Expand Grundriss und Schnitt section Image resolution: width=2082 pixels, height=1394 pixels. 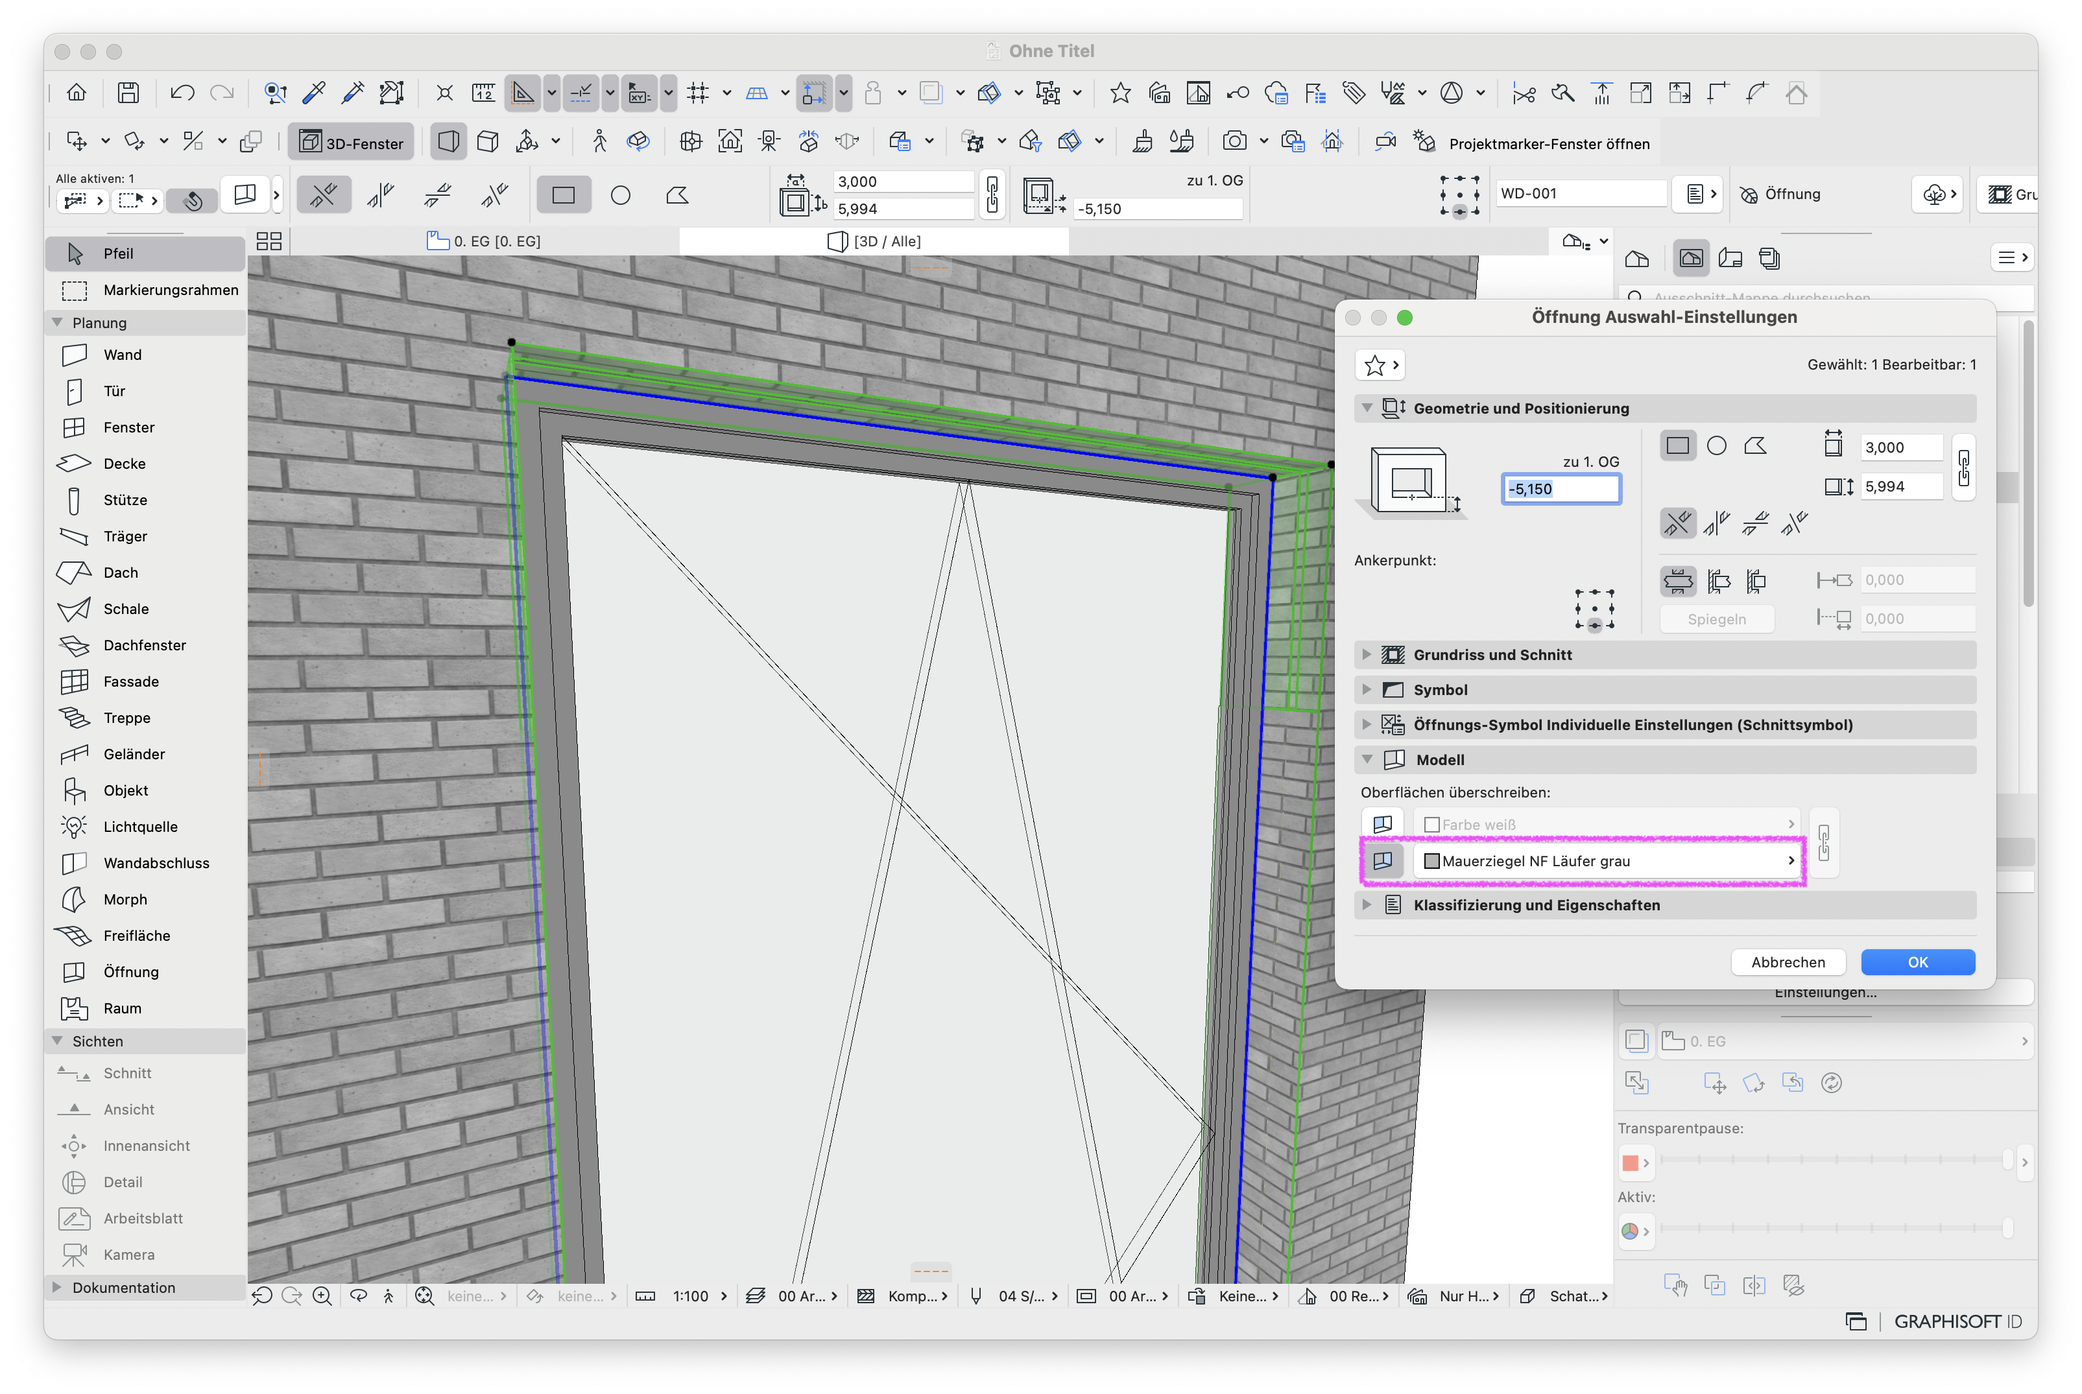click(1367, 656)
